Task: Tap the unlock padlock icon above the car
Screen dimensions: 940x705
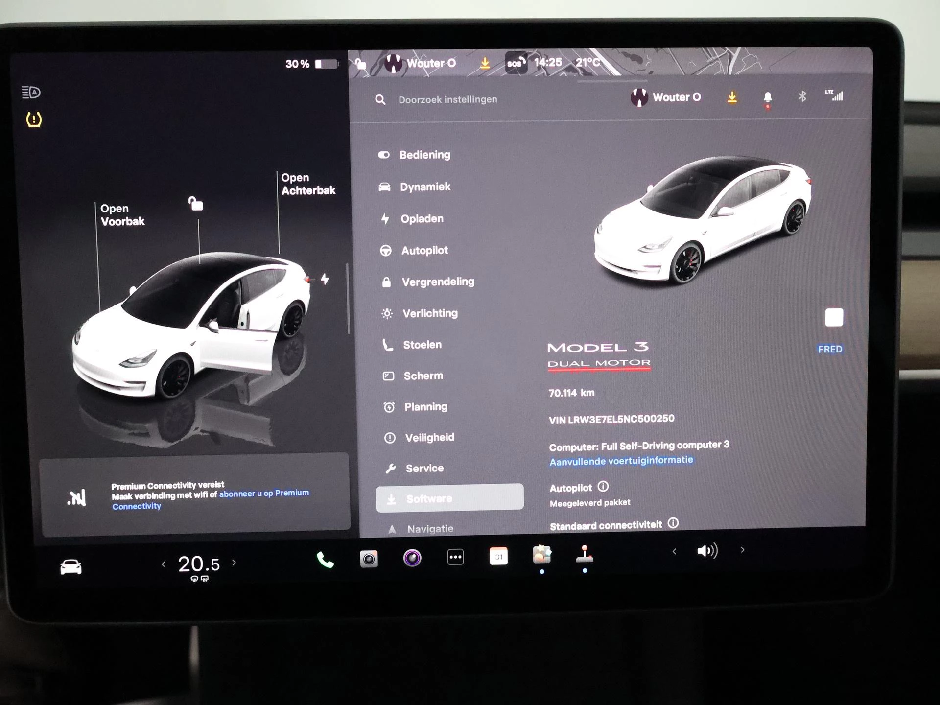Action: click(196, 203)
